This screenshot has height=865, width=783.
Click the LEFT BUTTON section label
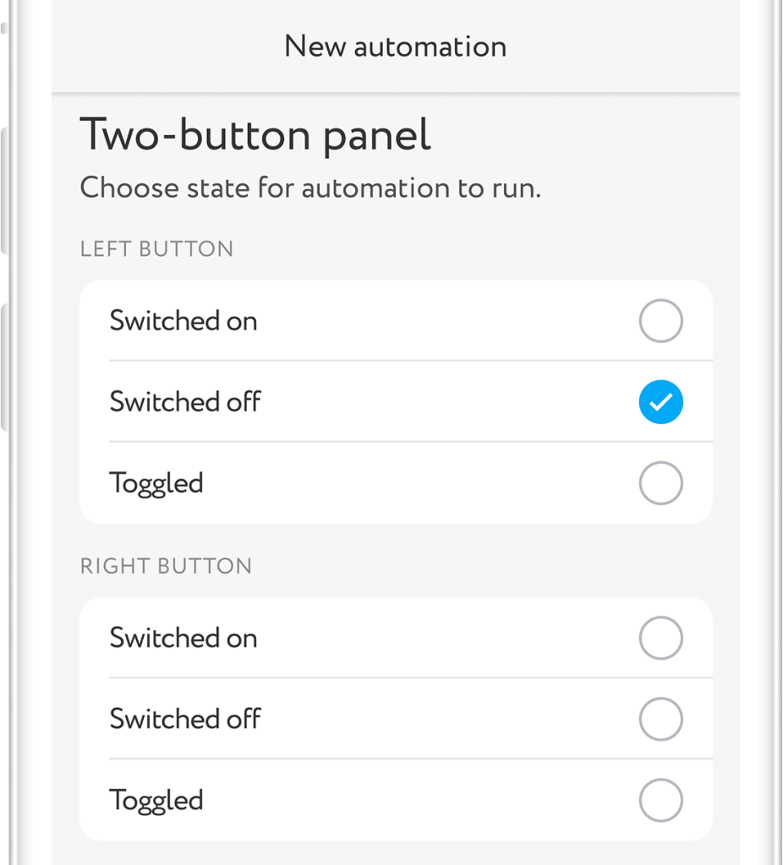coord(156,249)
